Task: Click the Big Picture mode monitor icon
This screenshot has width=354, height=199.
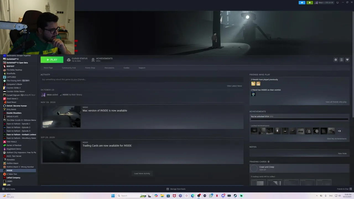Action: coord(337,2)
